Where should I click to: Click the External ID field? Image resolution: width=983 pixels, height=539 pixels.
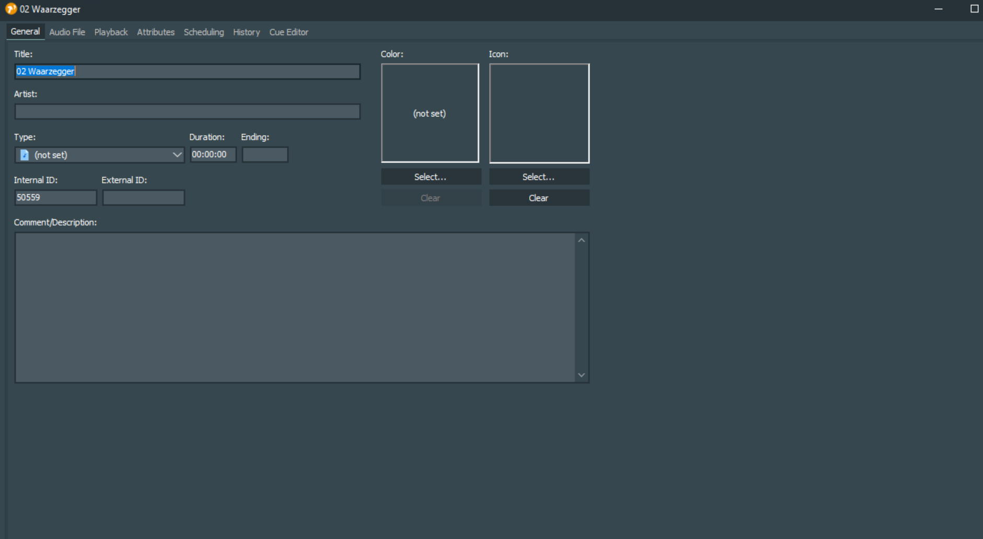143,198
